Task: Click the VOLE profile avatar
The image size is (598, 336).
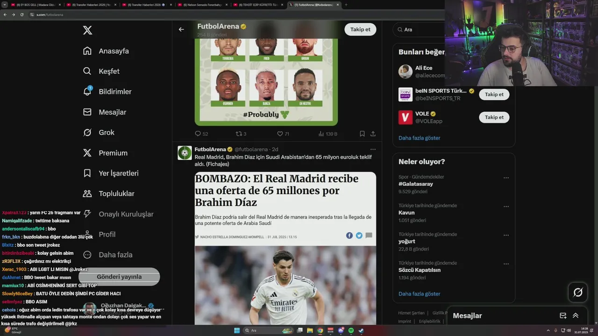Action: click(x=405, y=117)
